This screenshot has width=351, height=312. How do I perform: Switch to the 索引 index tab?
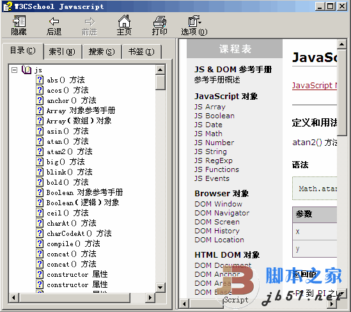pyautogui.click(x=62, y=52)
